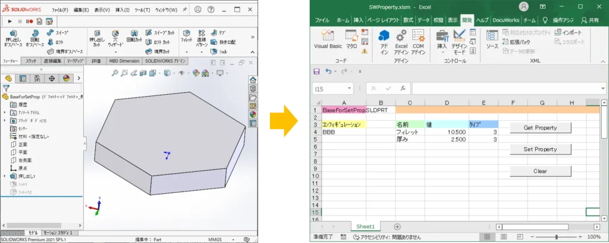Select Boundary Cut tool (境界カット)

point(157,51)
